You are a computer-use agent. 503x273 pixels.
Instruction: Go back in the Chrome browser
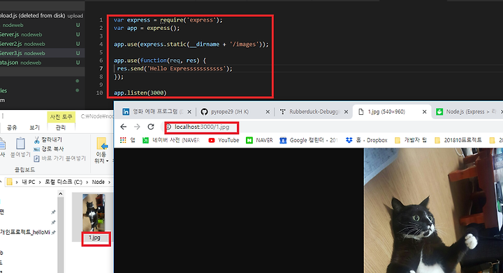124,127
